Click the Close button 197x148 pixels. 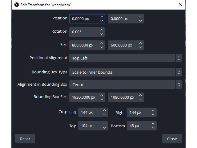tap(172, 139)
